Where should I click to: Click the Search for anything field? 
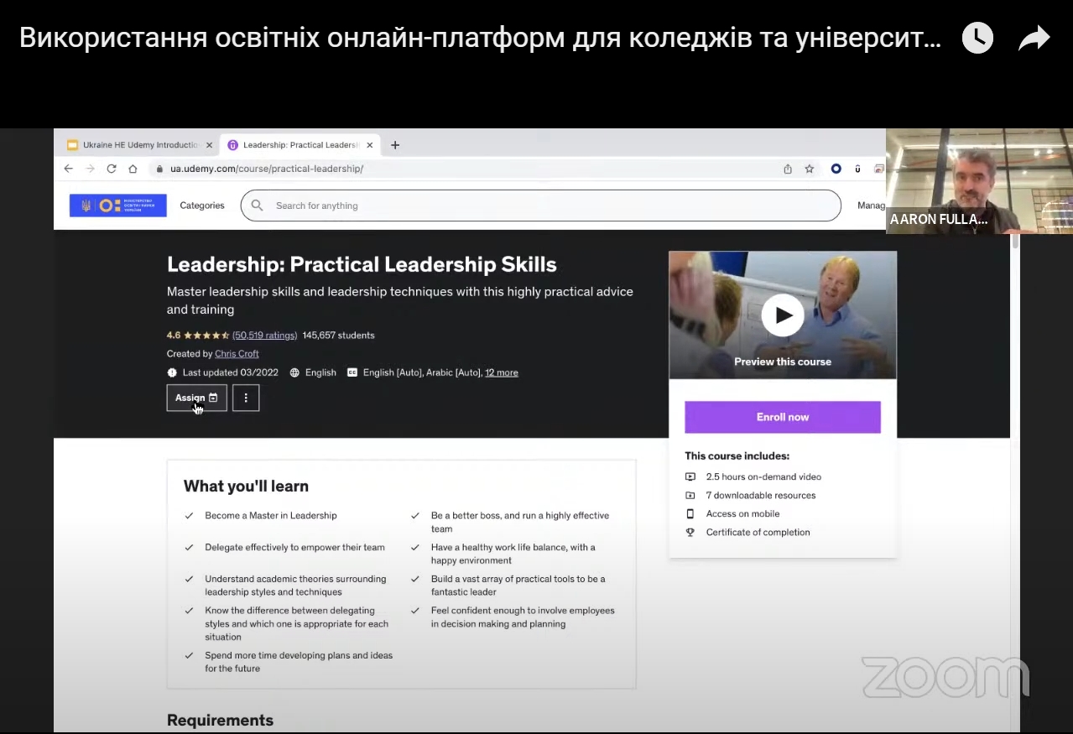tap(540, 206)
